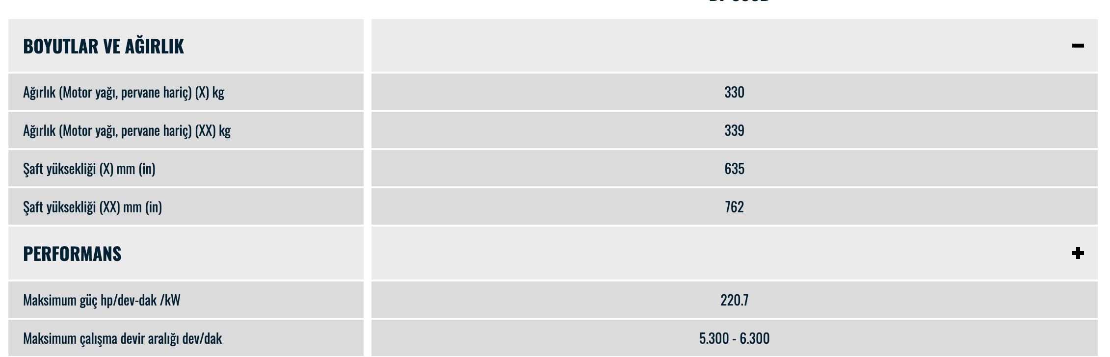Click the 339 weight value
Image resolution: width=1110 pixels, height=357 pixels.
(734, 130)
